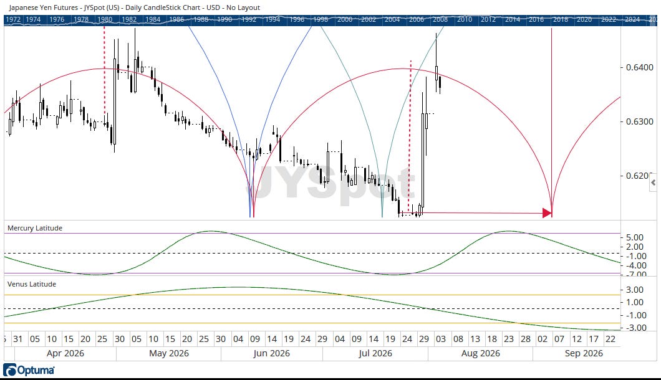
Task: Jump to 1986 on the overview timeline
Action: [176, 19]
